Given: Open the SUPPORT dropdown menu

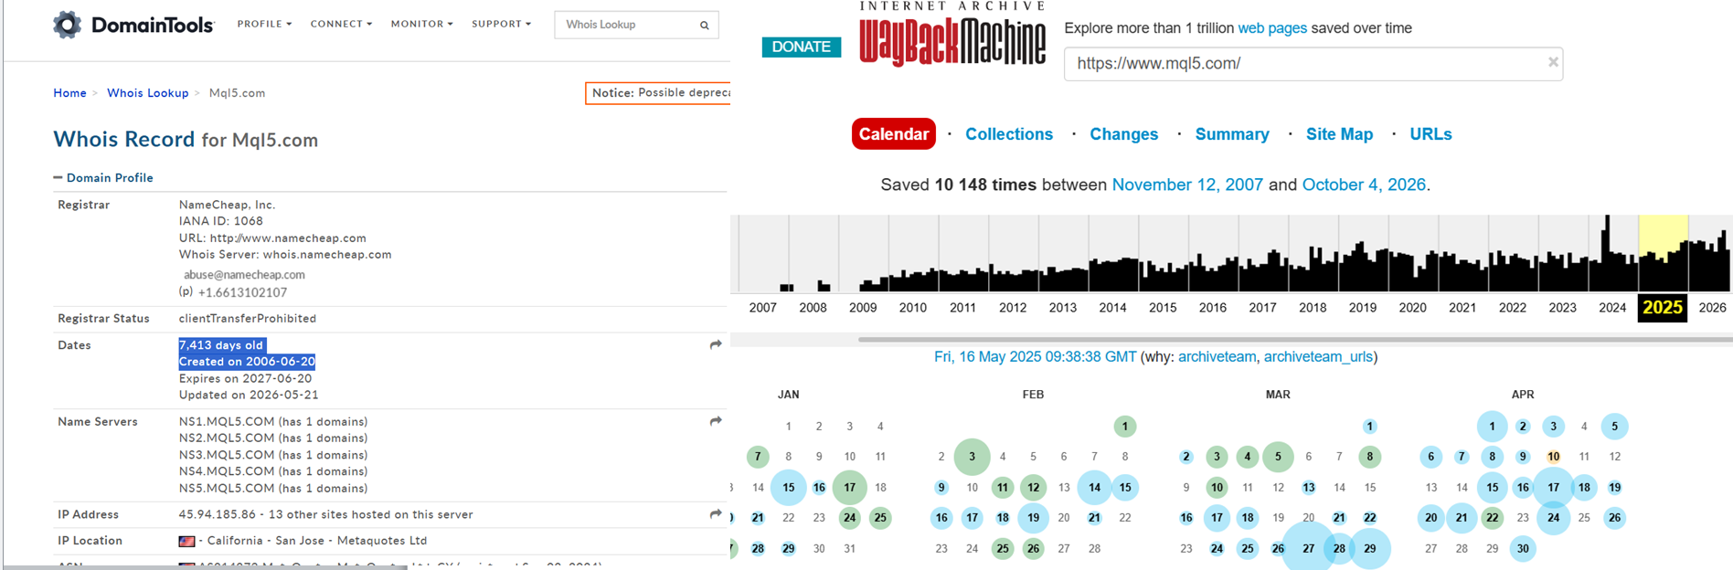Looking at the screenshot, I should (x=501, y=24).
